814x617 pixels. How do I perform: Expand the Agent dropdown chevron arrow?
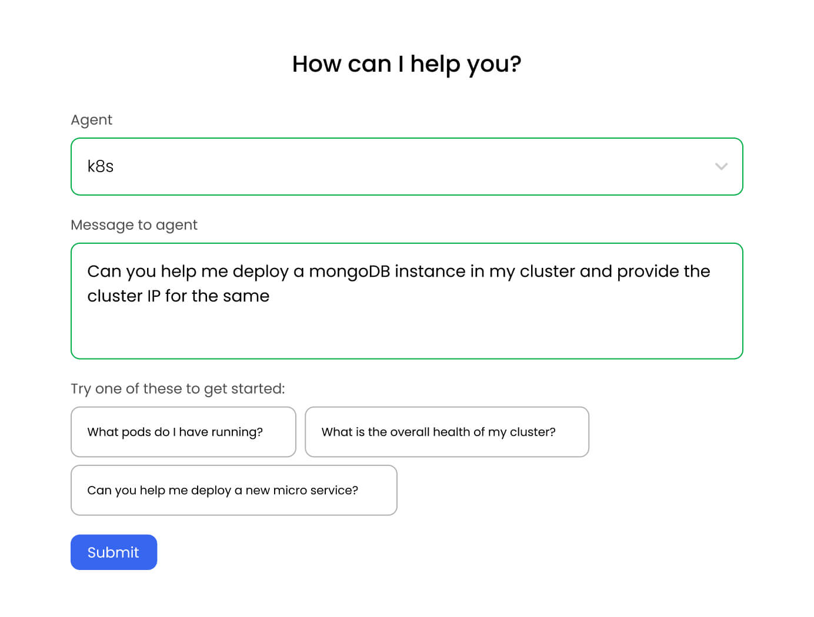tap(721, 166)
